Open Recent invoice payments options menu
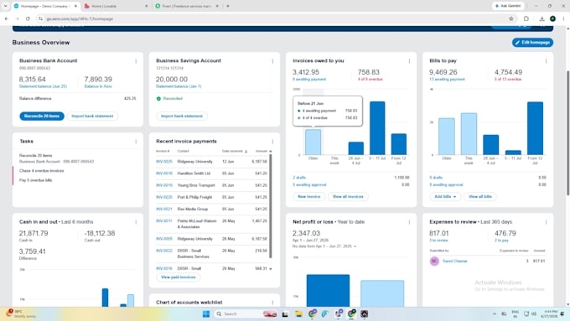Viewport: 570px width, 321px height. click(x=272, y=142)
